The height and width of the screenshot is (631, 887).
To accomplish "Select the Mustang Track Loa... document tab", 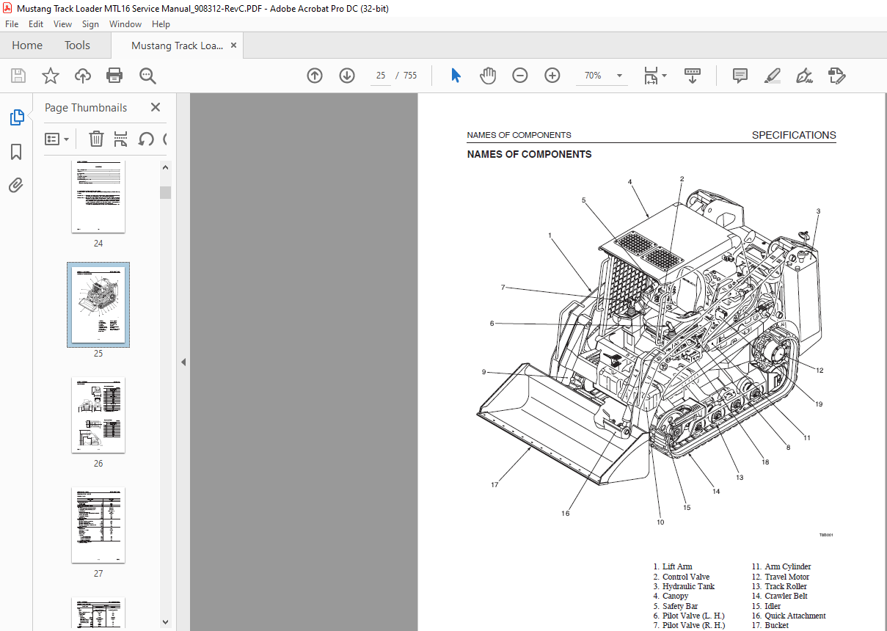I will coord(177,45).
